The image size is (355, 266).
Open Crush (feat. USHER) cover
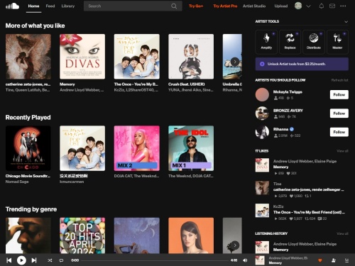191,57
